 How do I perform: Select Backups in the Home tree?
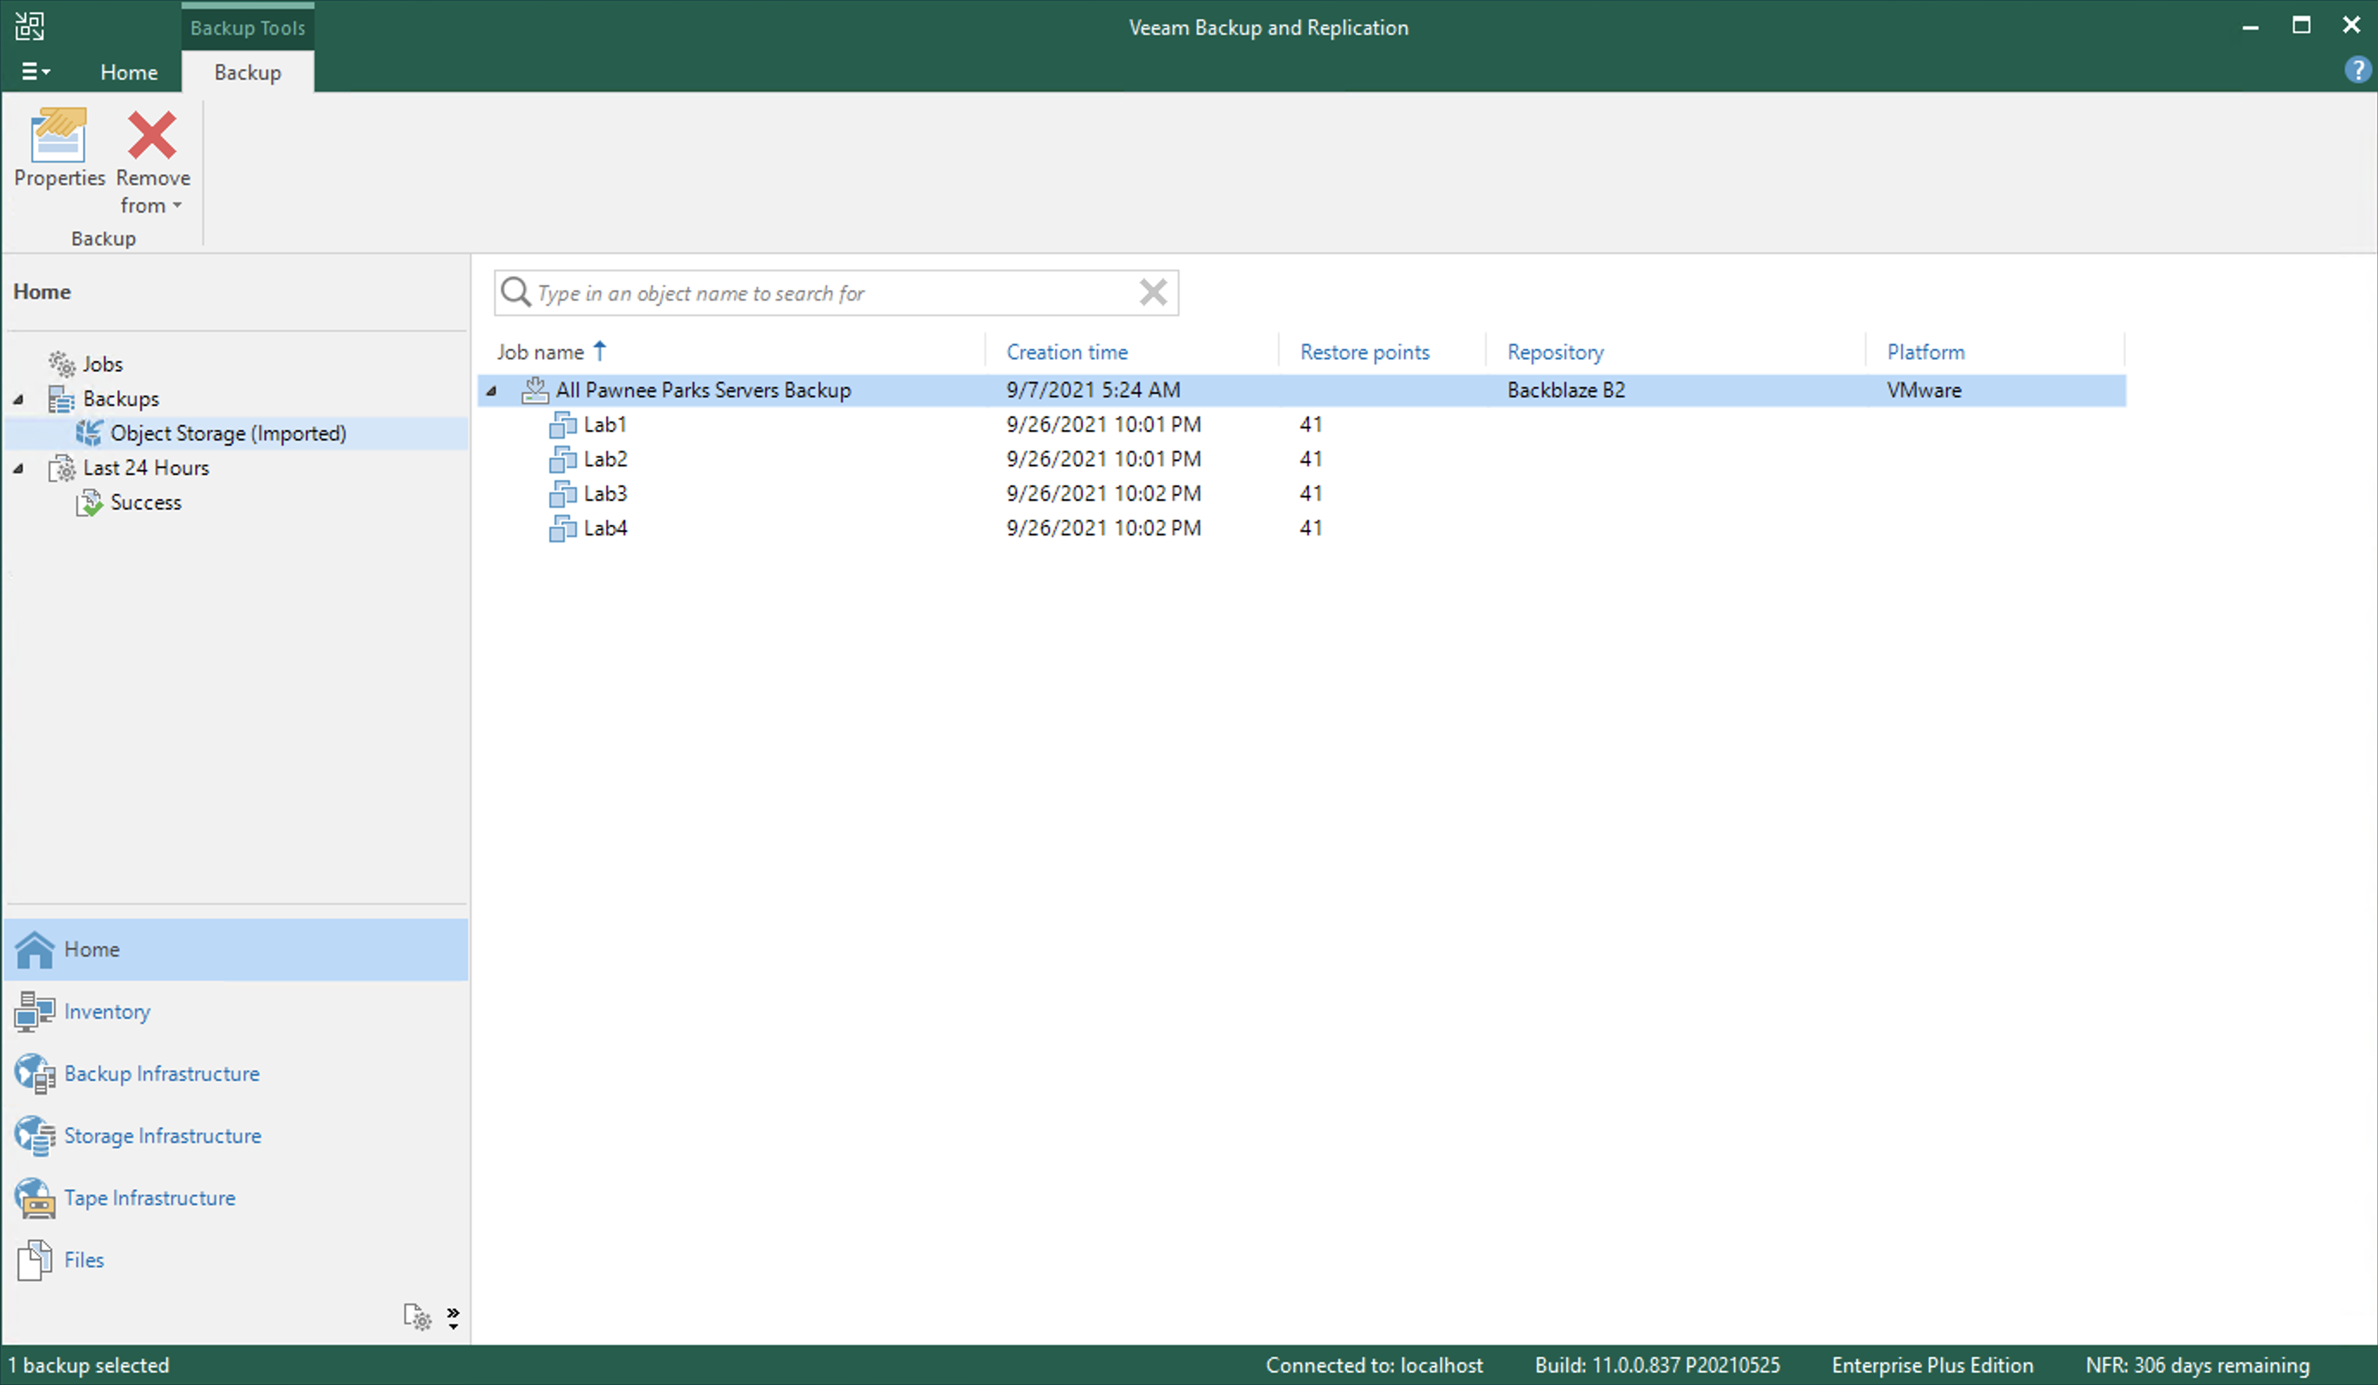coord(121,399)
